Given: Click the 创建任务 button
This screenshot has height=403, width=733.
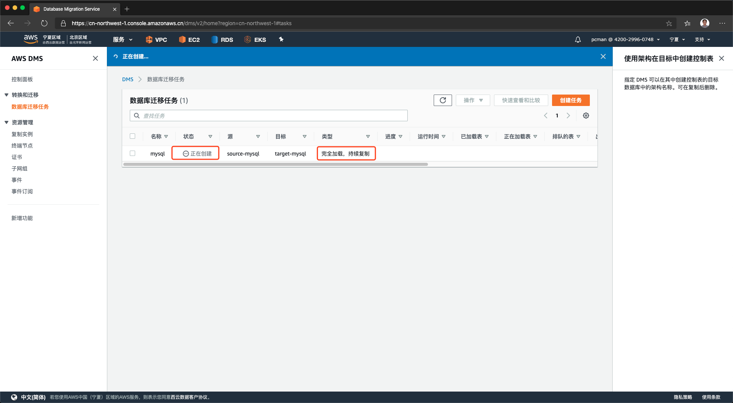Looking at the screenshot, I should (570, 100).
